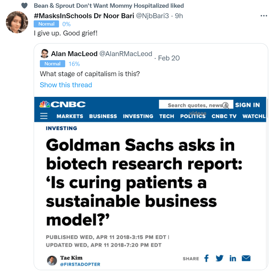The width and height of the screenshot is (271, 272).
Task: Click the Normal badge under Noor Bari
Action: (46, 24)
